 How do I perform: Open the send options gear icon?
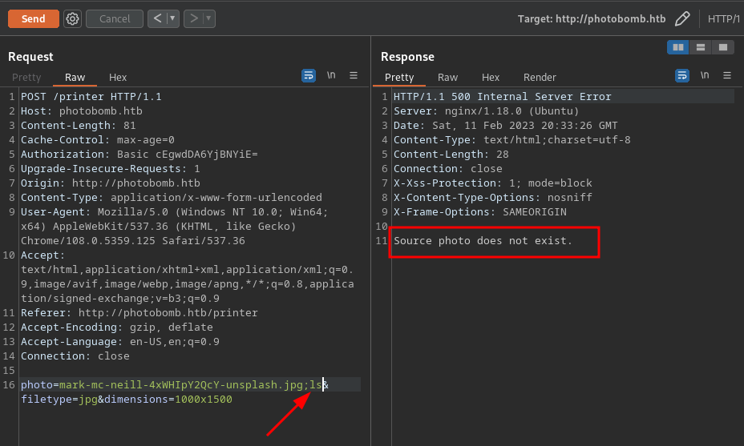[x=72, y=18]
